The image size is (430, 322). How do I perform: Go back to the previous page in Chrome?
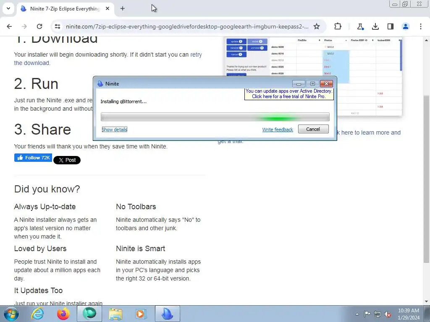click(9, 26)
